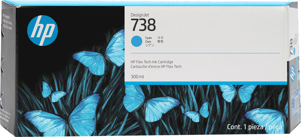Viewport: 301px width, 137px height.
Task: Click the '300 ml' volume text
Action: (137, 77)
